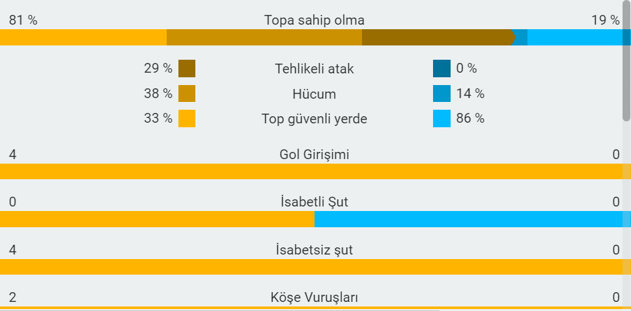
Task: Click the İsabetsiz şut stat label
Action: coord(315,250)
